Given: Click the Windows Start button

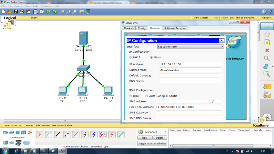Looking at the screenshot, I should 5,151.
